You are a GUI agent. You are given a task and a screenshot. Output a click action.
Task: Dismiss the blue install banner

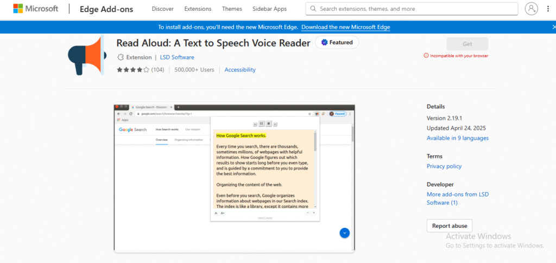point(554,27)
